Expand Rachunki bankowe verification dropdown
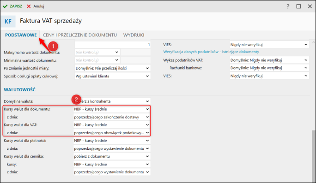Viewport: 316px width, 183px height. [269, 68]
